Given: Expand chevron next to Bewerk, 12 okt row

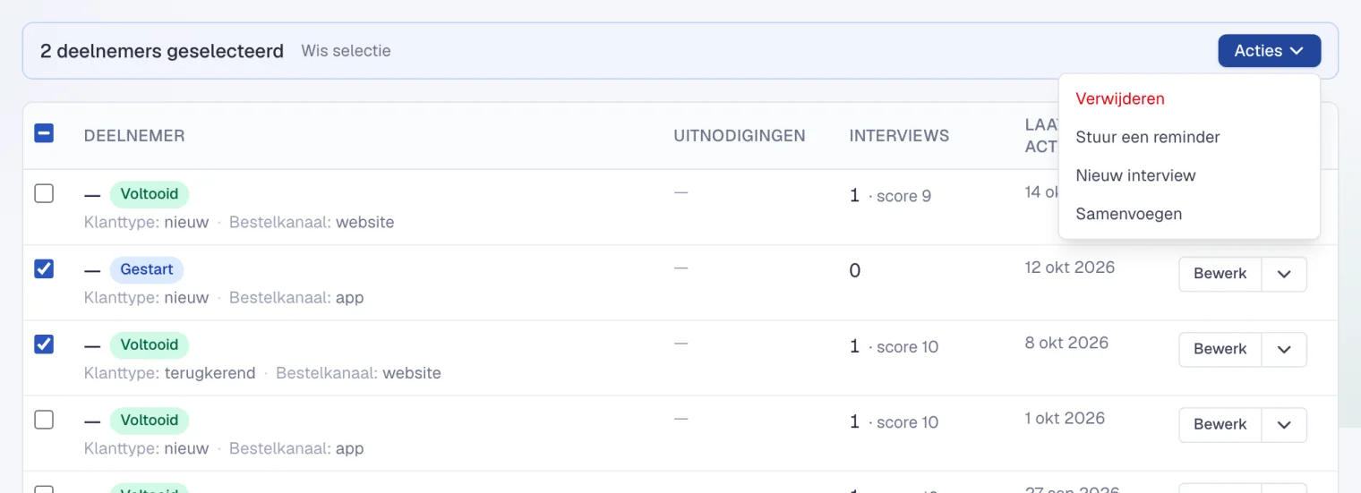Looking at the screenshot, I should 1284,274.
